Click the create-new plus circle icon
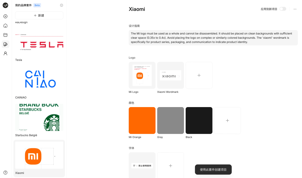The width and height of the screenshot is (302, 178). (x=5, y=17)
